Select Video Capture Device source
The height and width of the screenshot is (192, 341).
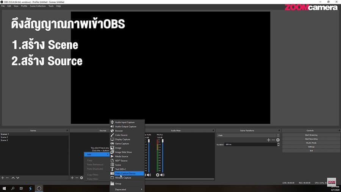pyautogui.click(x=127, y=173)
